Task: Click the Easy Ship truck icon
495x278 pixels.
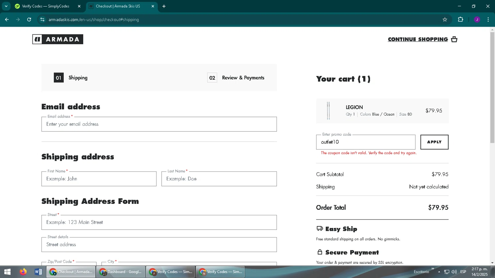Action: [x=320, y=229]
